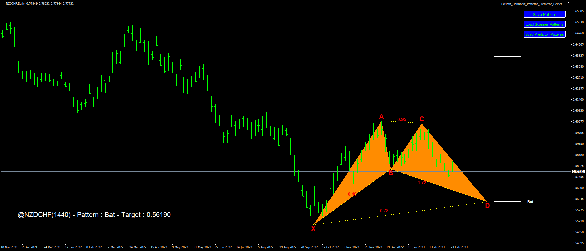Select the 0.46 ratio label on XB line
Screen dimensions: 586x251
click(x=352, y=194)
